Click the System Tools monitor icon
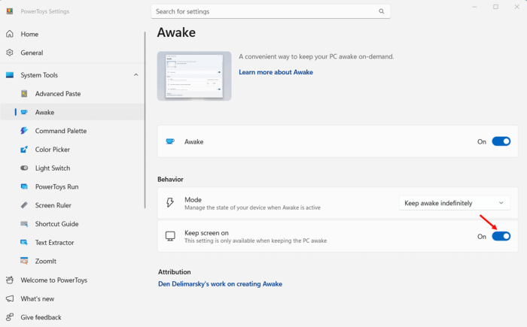527x327 pixels. [10, 75]
